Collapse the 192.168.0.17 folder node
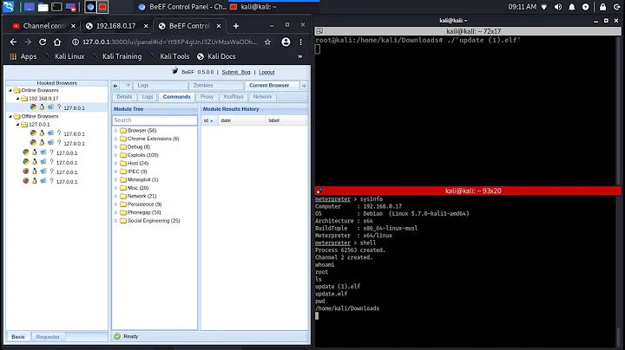 tap(17, 98)
